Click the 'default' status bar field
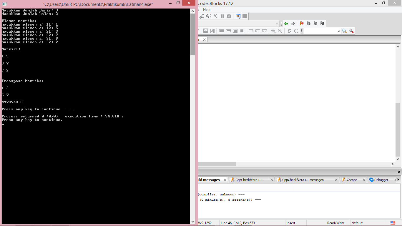This screenshot has height=226, width=402. [357, 223]
